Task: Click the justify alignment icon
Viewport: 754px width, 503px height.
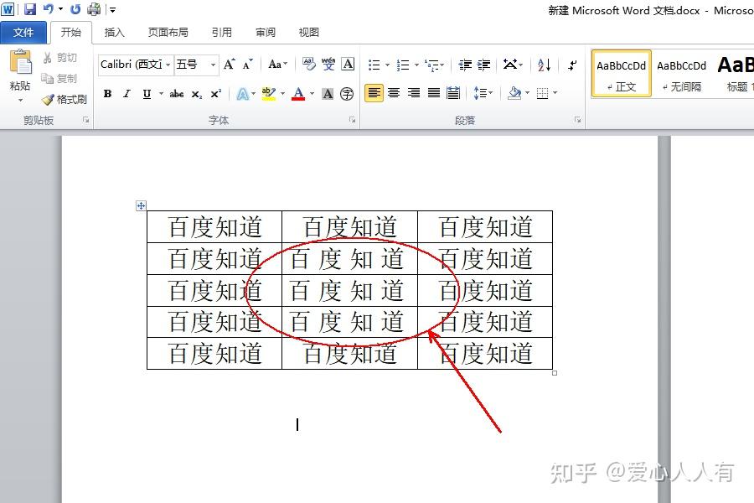Action: [434, 92]
